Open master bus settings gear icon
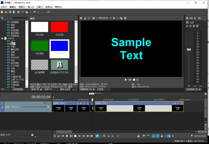This screenshot has height=144, width=209. (187, 18)
